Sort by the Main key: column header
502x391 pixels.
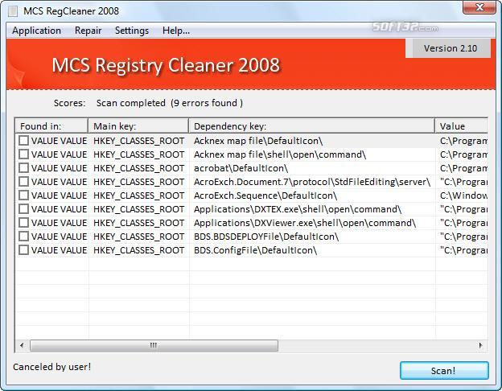138,126
